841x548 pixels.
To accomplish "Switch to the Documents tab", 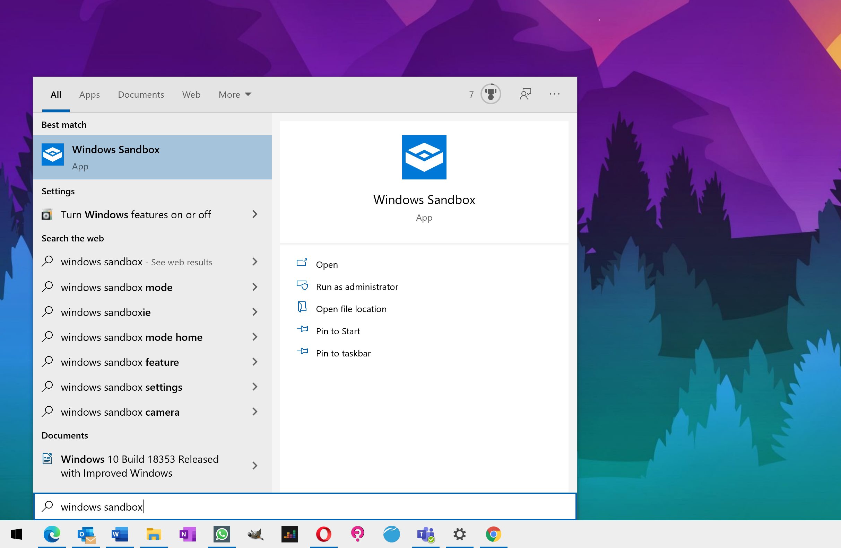I will pos(141,94).
